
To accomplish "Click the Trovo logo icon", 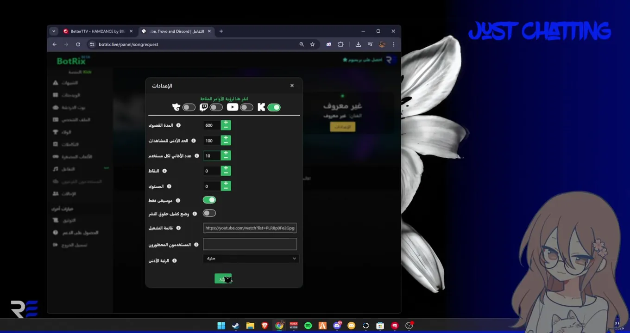I will coord(176,107).
